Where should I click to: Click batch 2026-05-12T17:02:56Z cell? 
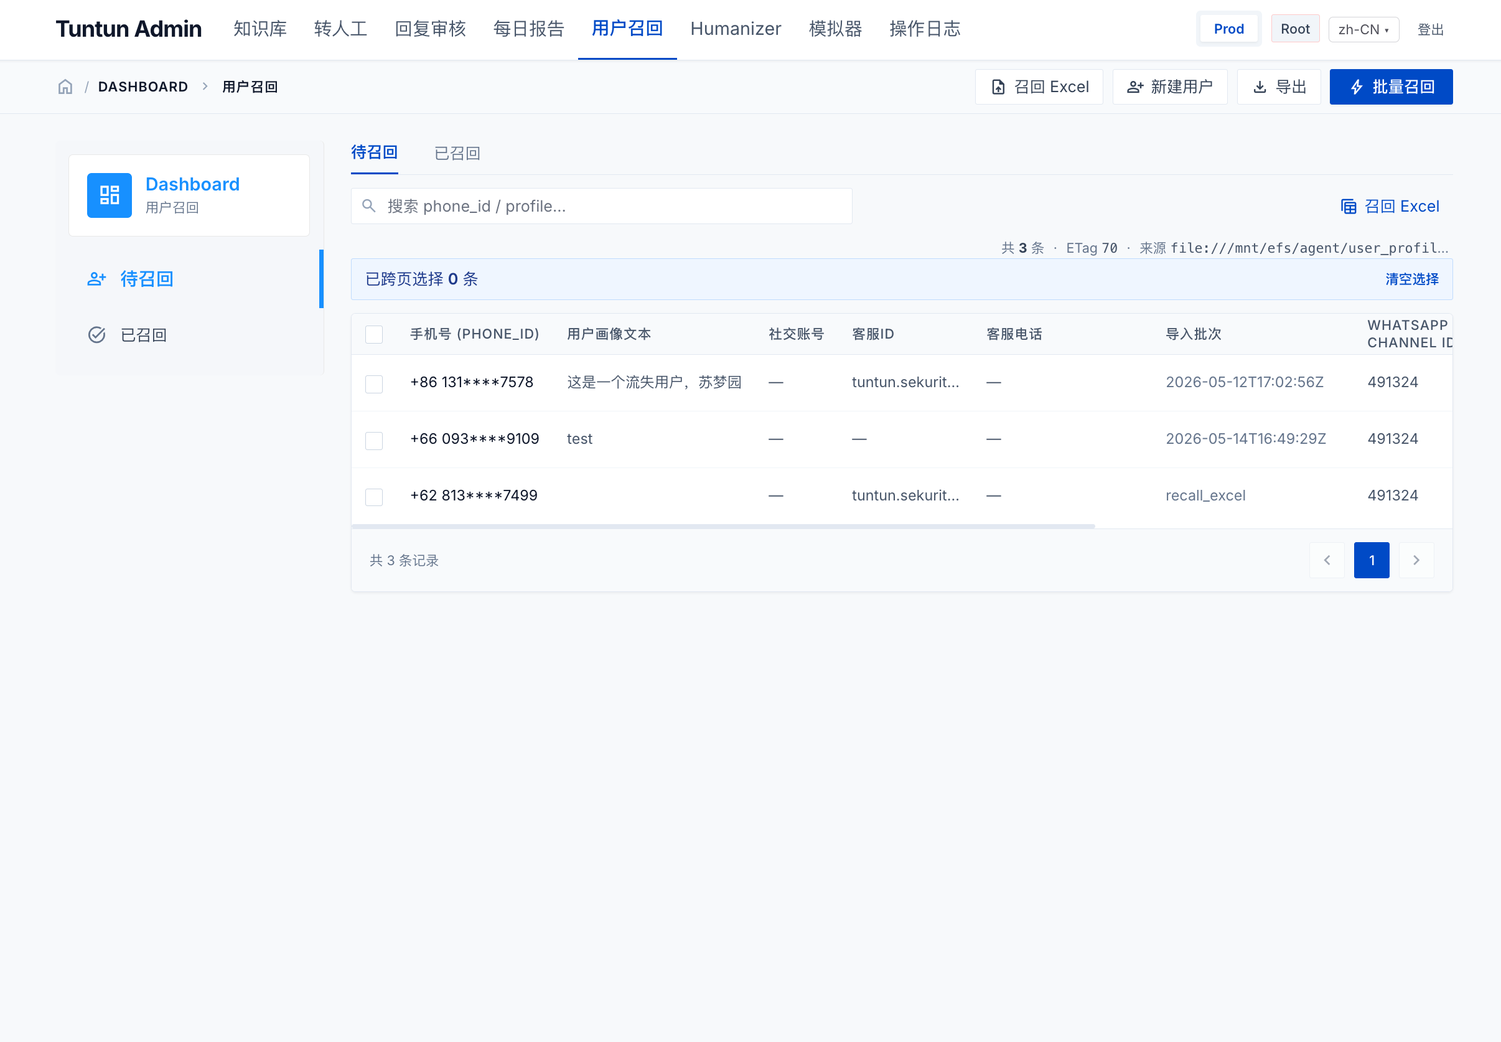[x=1245, y=382]
